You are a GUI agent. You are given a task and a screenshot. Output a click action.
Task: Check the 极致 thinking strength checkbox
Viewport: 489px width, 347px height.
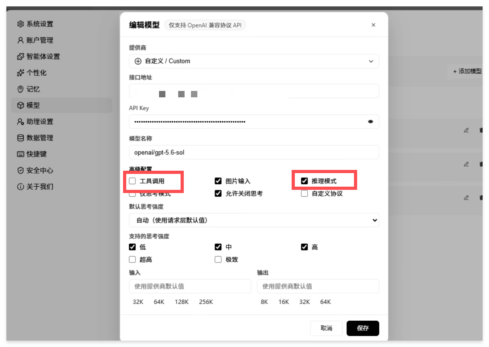[218, 260]
